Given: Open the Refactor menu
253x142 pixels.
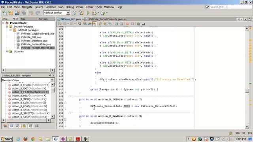Looking at the screenshot, I should click(51, 7).
